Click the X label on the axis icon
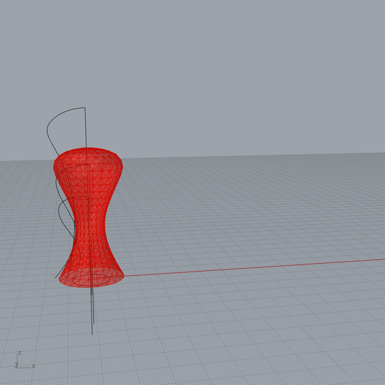The width and height of the screenshot is (385, 385). click(x=33, y=366)
